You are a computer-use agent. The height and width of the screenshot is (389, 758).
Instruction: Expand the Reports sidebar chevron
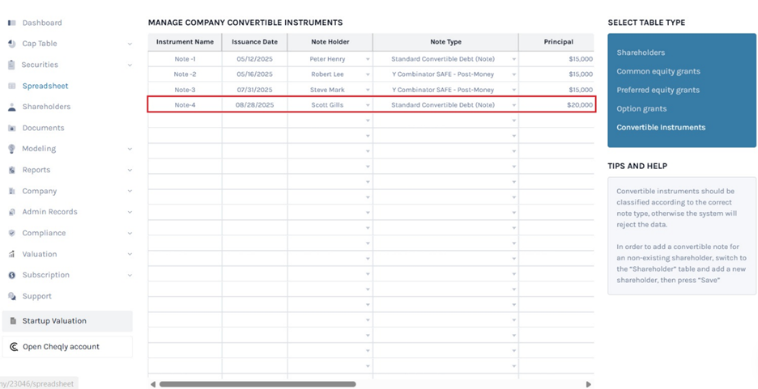[130, 170]
